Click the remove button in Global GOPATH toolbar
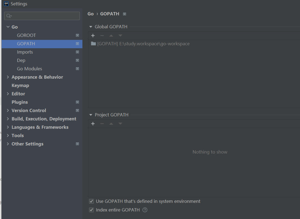The image size is (300, 219). pos(102,36)
